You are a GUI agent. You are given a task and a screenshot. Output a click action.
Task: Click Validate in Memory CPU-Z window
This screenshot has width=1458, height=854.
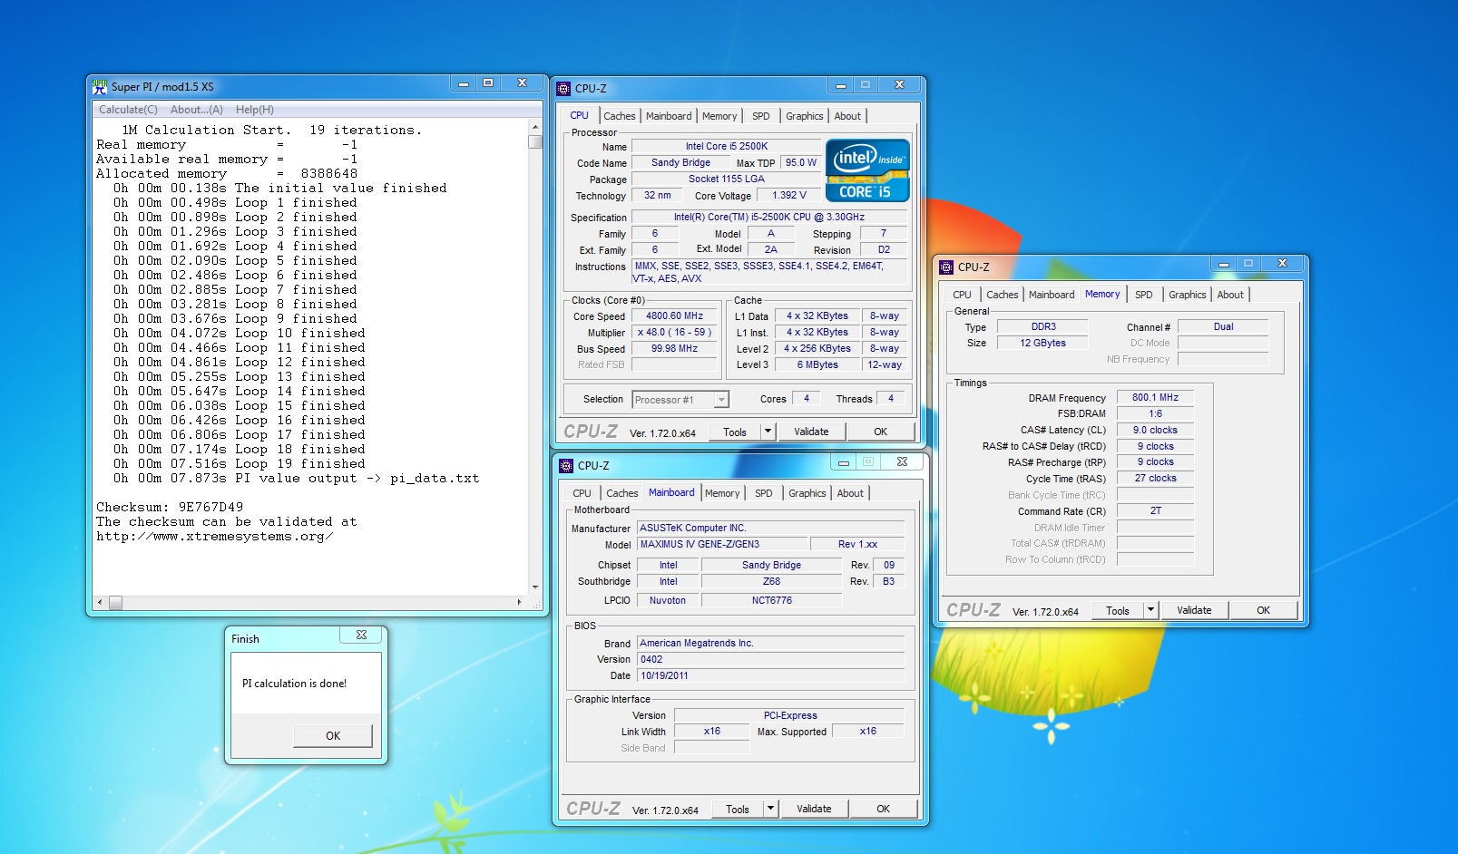coord(1194,610)
